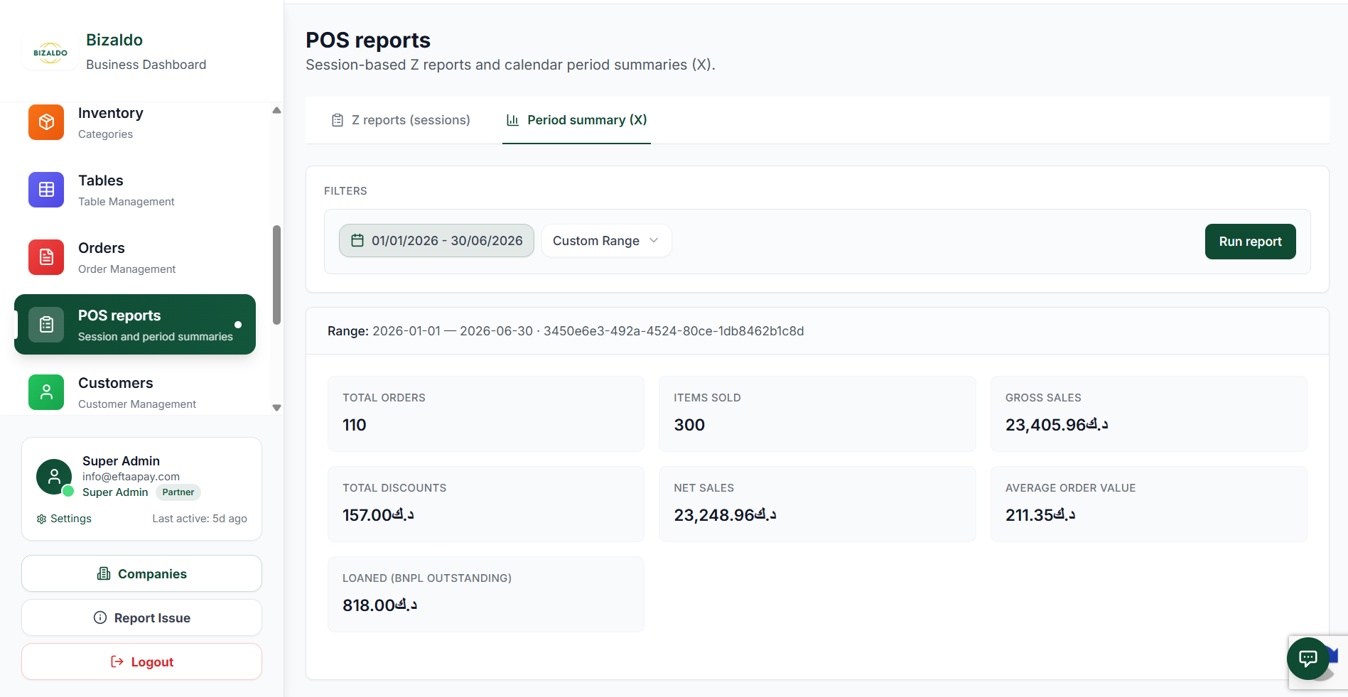The width and height of the screenshot is (1348, 697).
Task: Click the Customers green person icon
Action: tap(46, 392)
